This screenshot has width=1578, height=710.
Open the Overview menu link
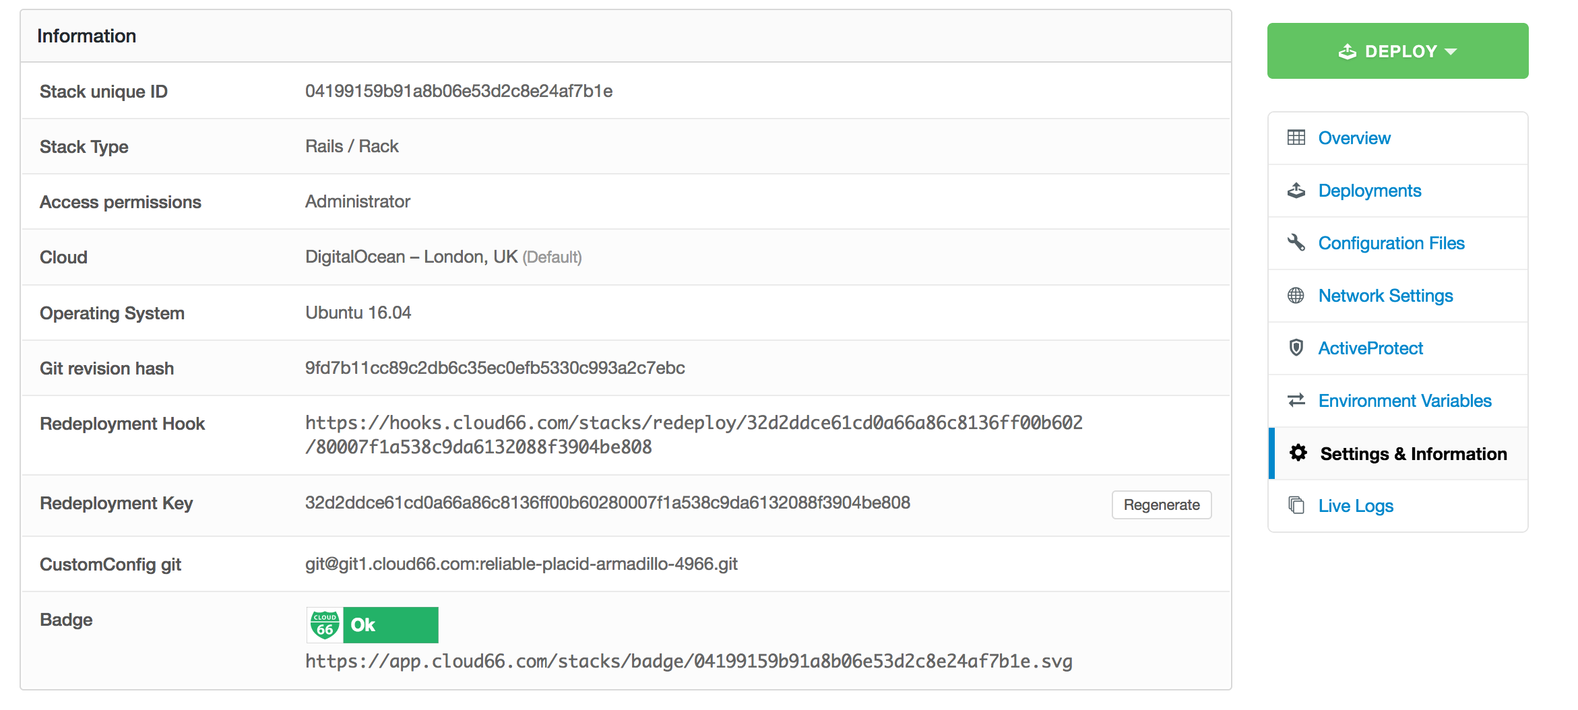click(x=1354, y=138)
